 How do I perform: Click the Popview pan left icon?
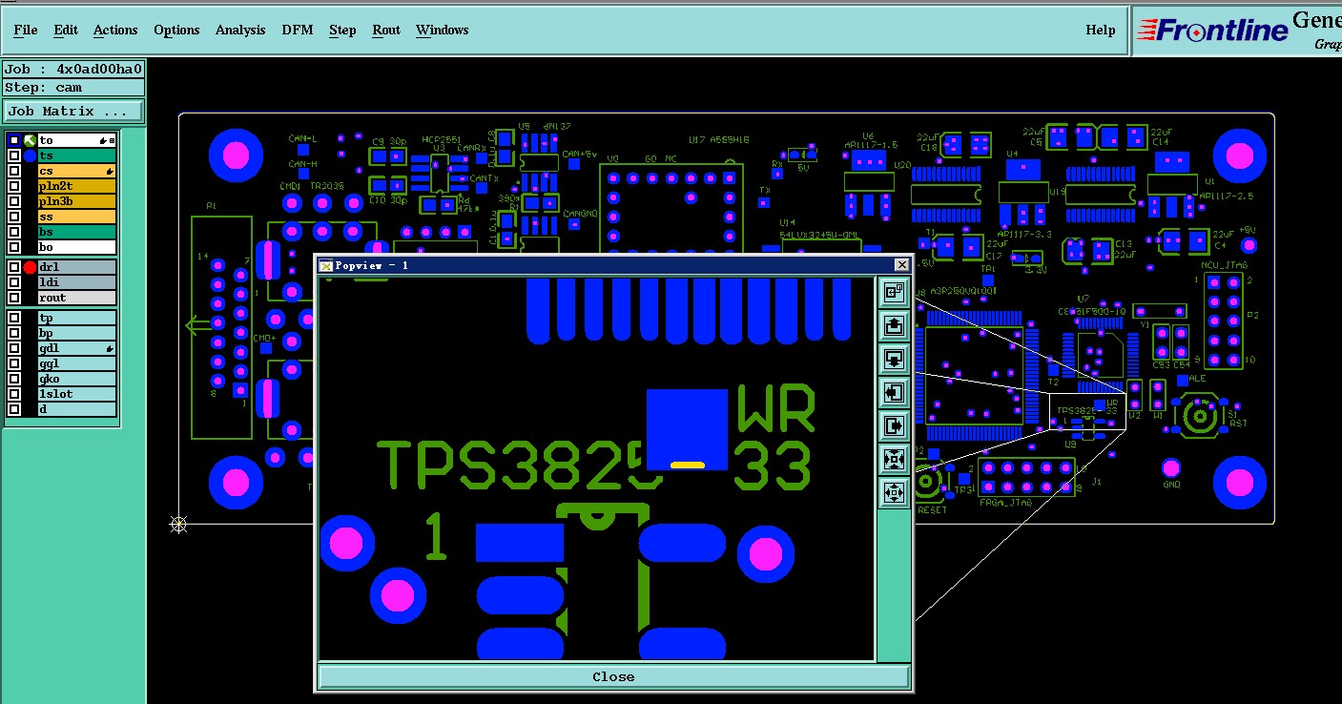coord(894,392)
